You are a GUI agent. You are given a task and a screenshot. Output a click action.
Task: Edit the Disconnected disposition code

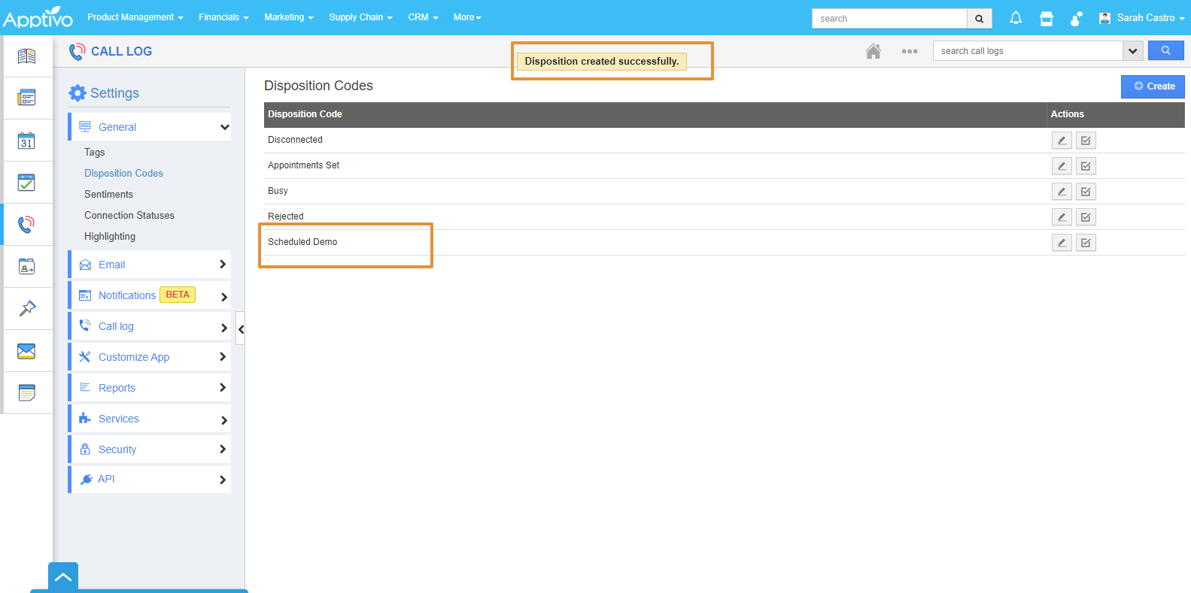tap(1062, 141)
